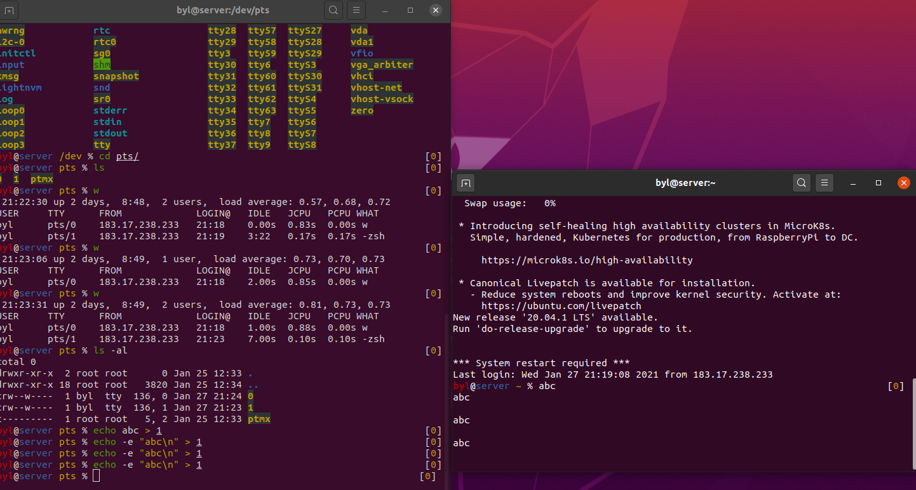This screenshot has height=490, width=916.
Task: Click the 'Last login' line in the right terminal
Action: coord(613,374)
